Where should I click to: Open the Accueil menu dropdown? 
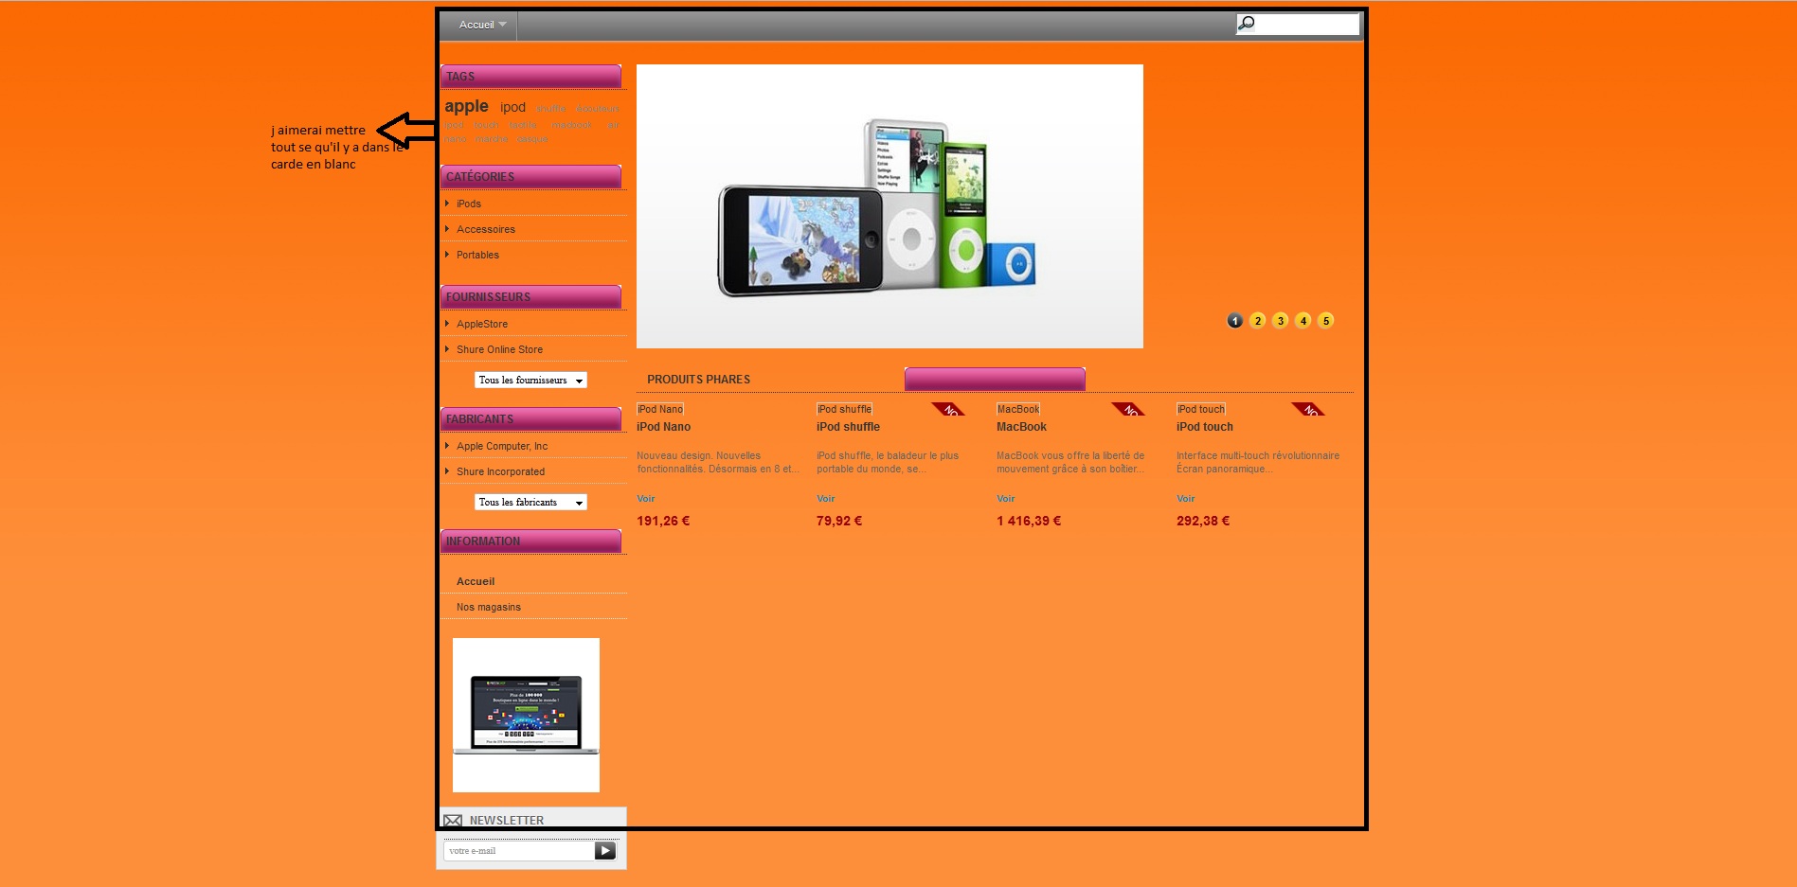(482, 25)
